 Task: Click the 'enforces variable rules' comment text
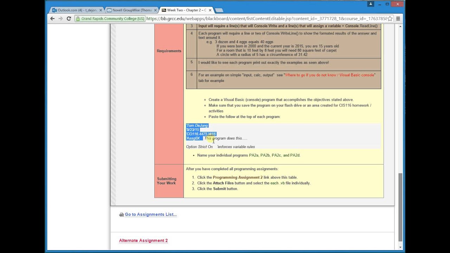pyautogui.click(x=236, y=147)
